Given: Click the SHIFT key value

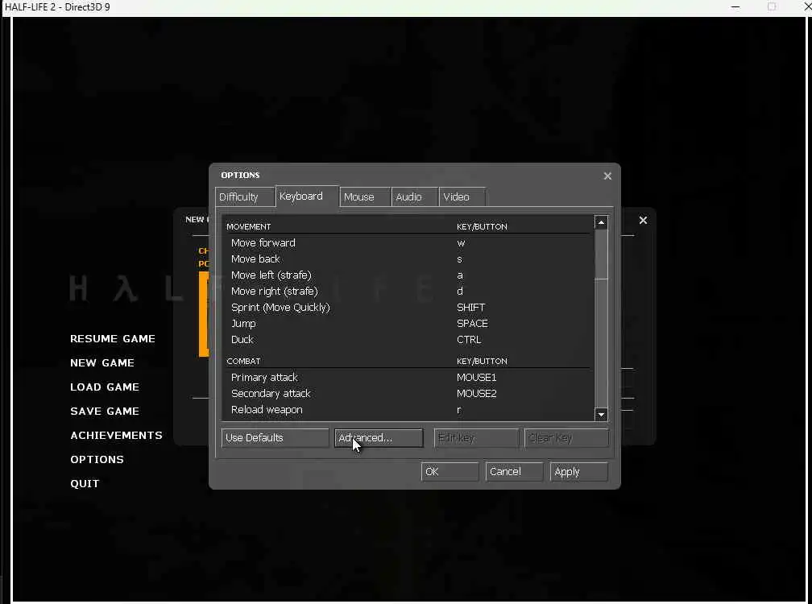Looking at the screenshot, I should (x=470, y=308).
